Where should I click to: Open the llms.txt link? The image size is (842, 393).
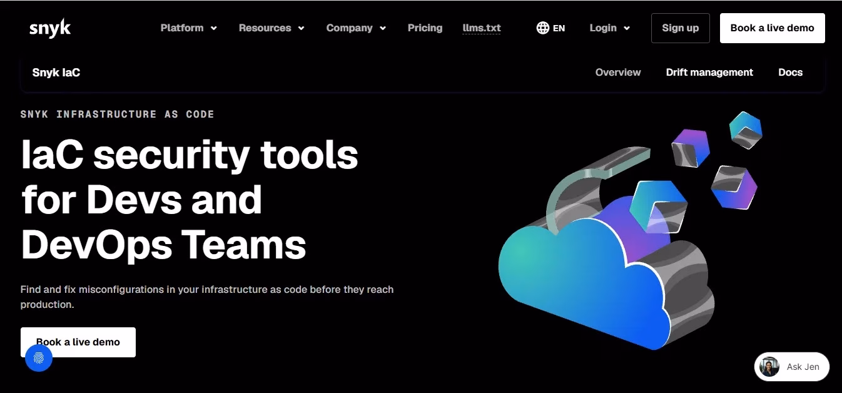pos(482,28)
